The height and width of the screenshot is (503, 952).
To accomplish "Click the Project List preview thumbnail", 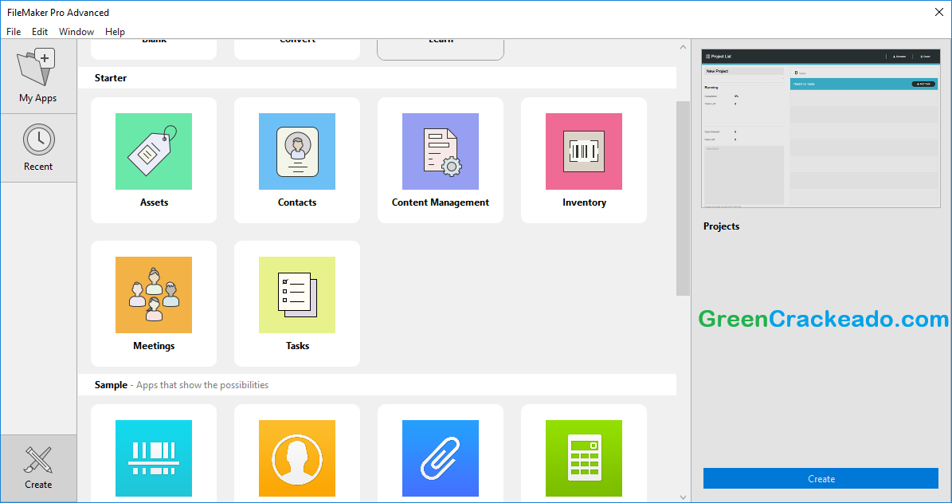I will click(x=820, y=128).
